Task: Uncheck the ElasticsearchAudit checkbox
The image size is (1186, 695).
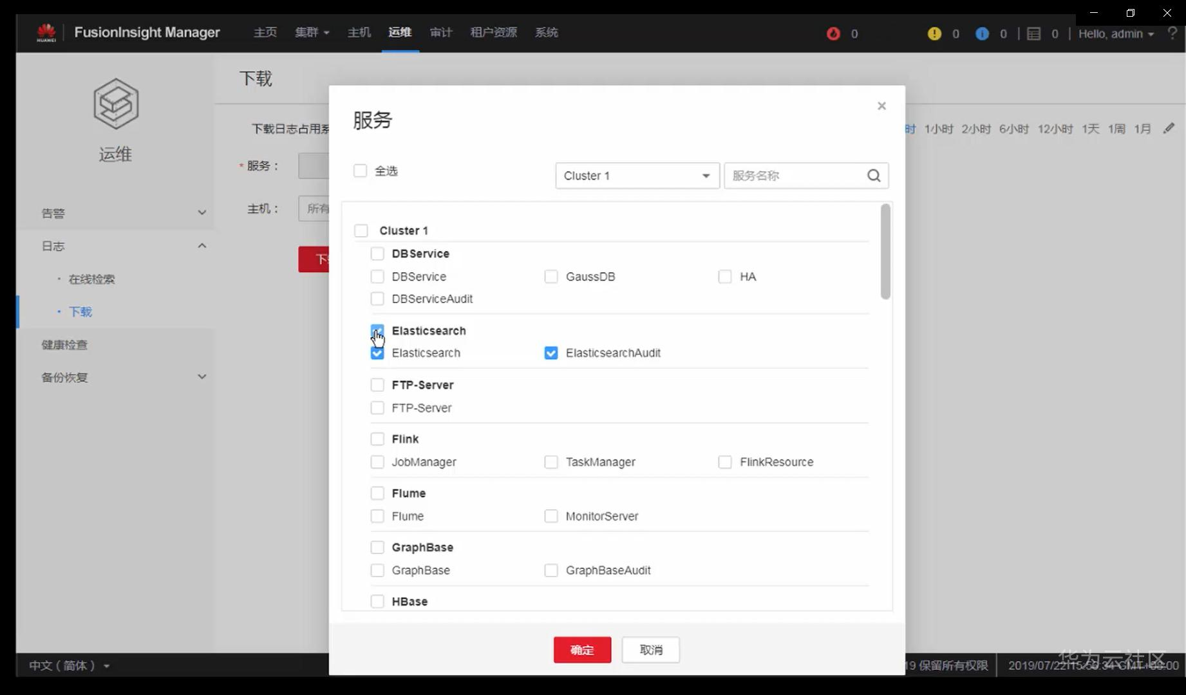Action: 551,353
